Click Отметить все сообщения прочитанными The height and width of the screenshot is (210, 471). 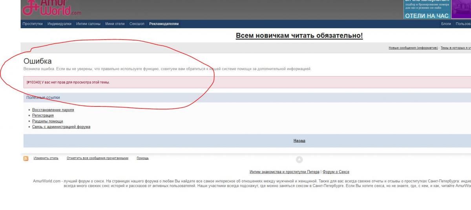pos(97,158)
